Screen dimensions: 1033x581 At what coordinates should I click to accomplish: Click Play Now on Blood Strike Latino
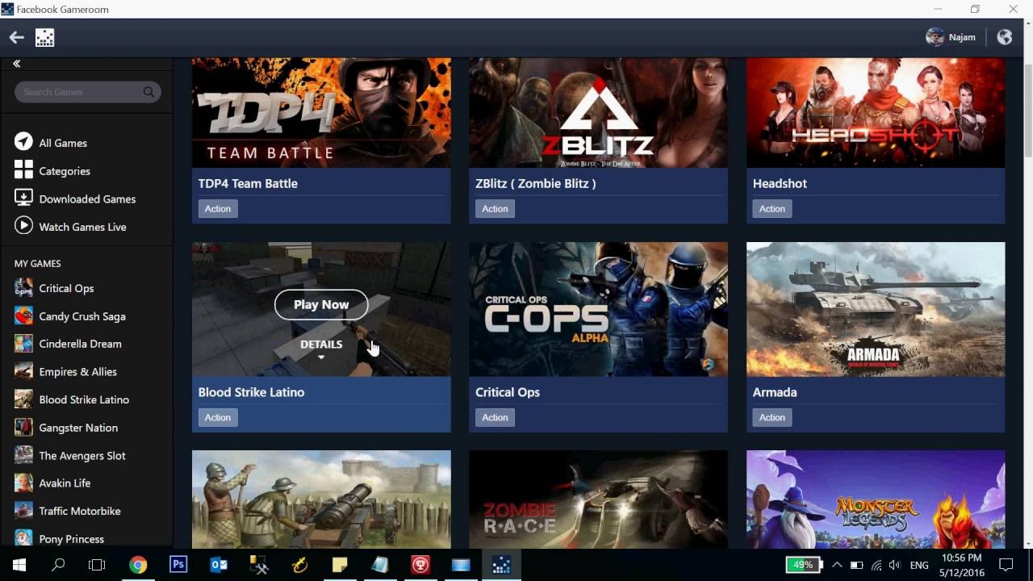(x=321, y=304)
